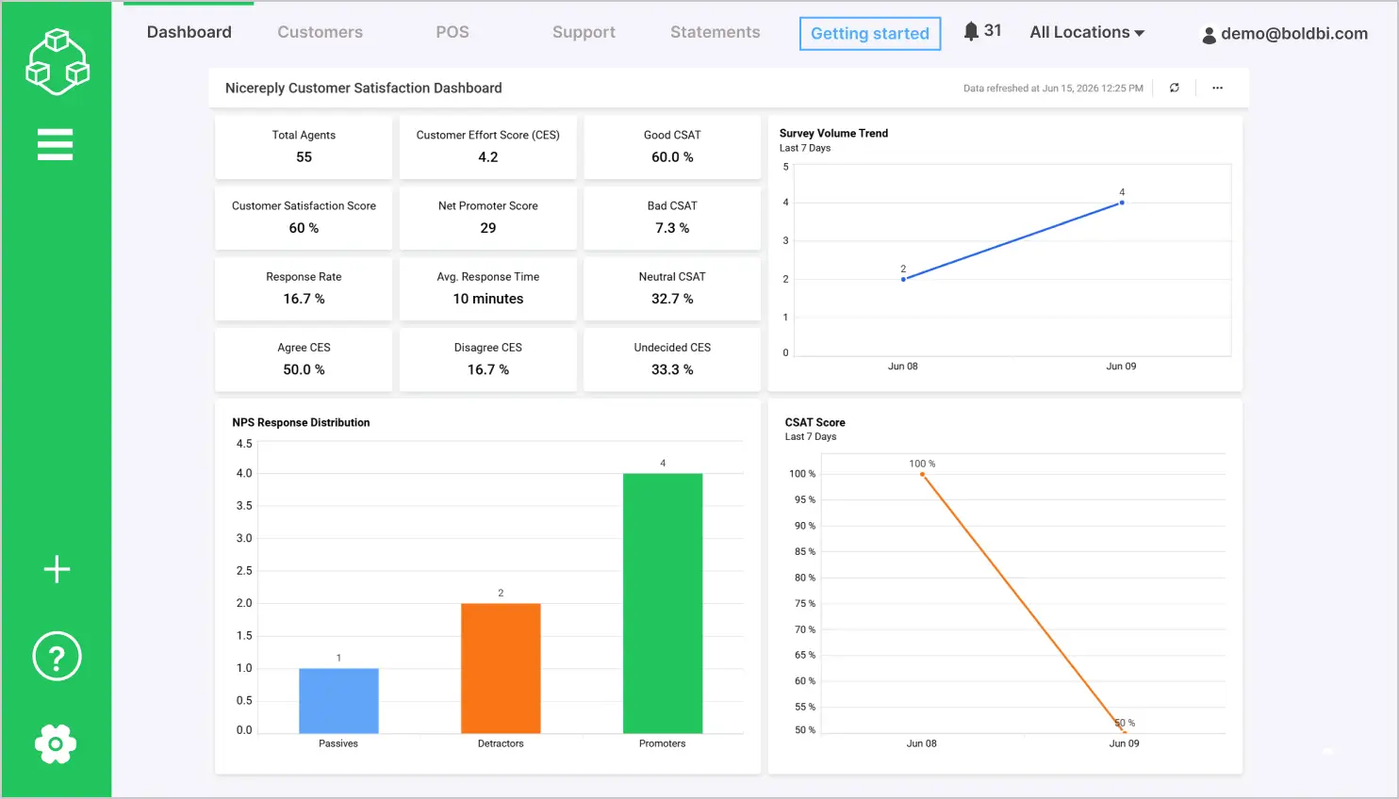Select the Response Rate card

pyautogui.click(x=304, y=289)
